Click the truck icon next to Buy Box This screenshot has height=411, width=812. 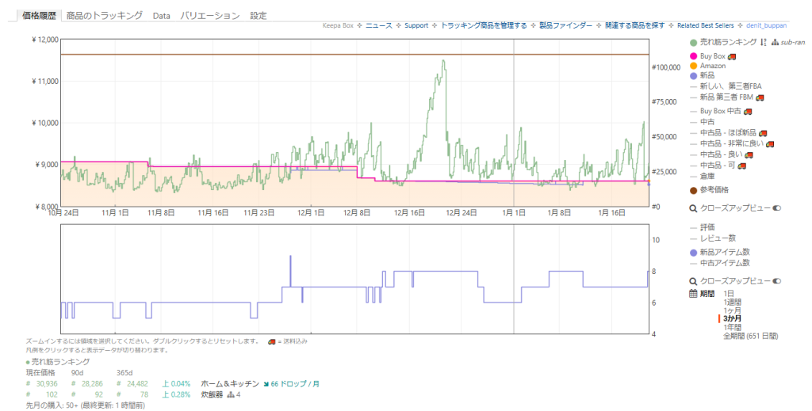click(x=732, y=56)
